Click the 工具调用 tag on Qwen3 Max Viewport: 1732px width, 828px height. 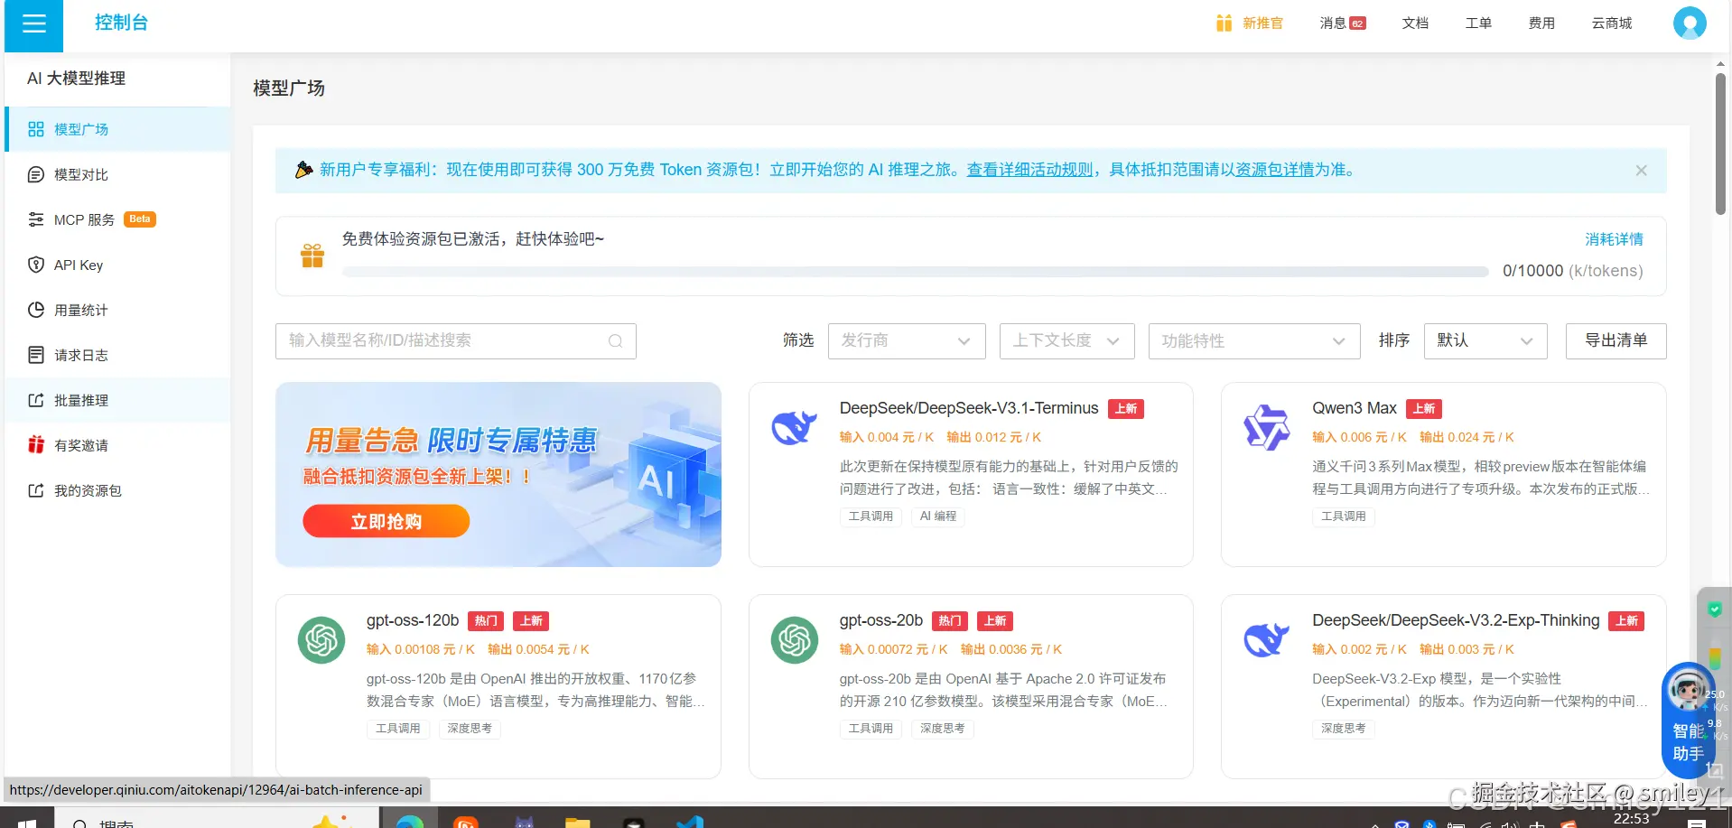point(1344,516)
